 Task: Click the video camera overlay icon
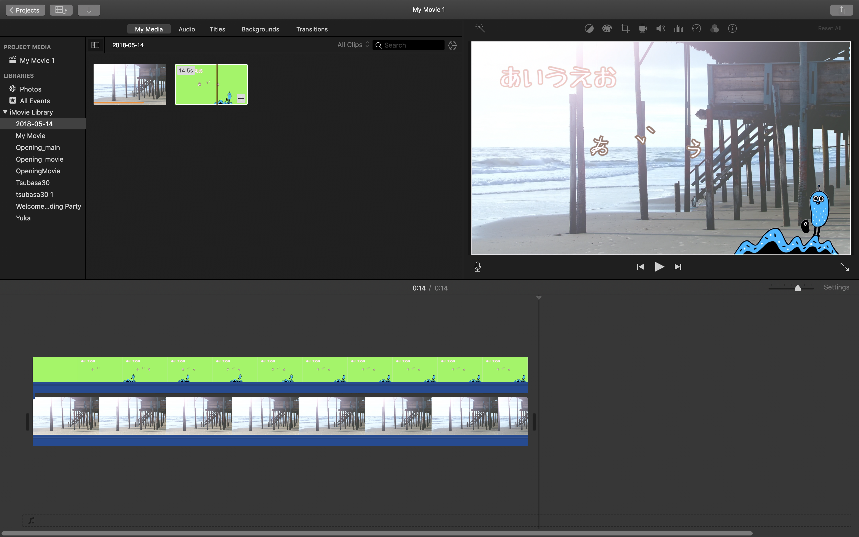pos(642,28)
